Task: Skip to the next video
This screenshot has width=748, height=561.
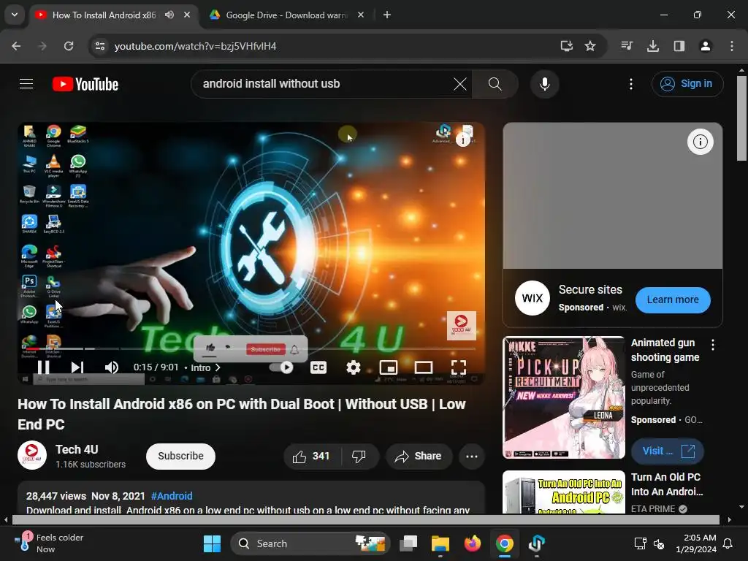Action: (77, 367)
